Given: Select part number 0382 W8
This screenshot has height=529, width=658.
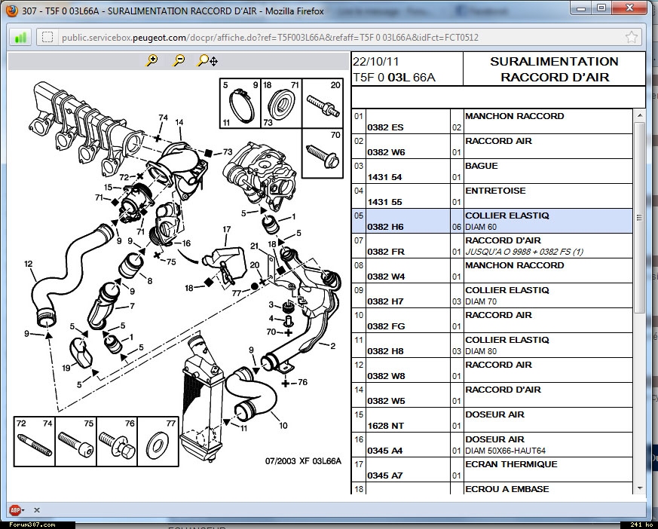Looking at the screenshot, I should (x=386, y=376).
